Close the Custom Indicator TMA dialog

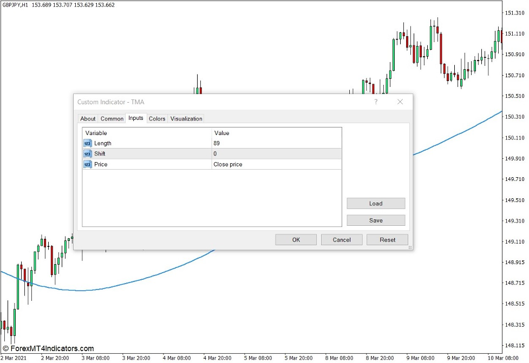click(x=400, y=102)
